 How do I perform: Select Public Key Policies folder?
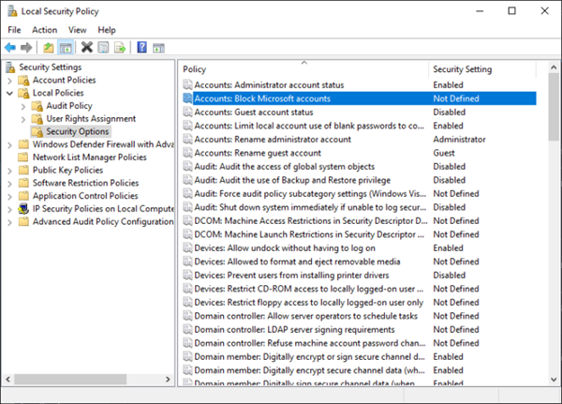click(67, 171)
